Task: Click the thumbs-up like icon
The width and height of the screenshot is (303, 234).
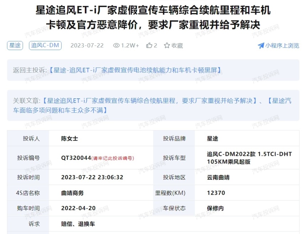Action: point(149,45)
